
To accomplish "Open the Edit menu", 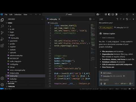I will point(11,14).
